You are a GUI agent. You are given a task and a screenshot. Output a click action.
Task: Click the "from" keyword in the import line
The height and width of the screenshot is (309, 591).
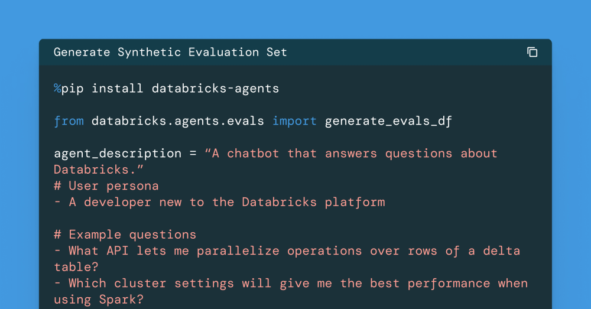[69, 121]
